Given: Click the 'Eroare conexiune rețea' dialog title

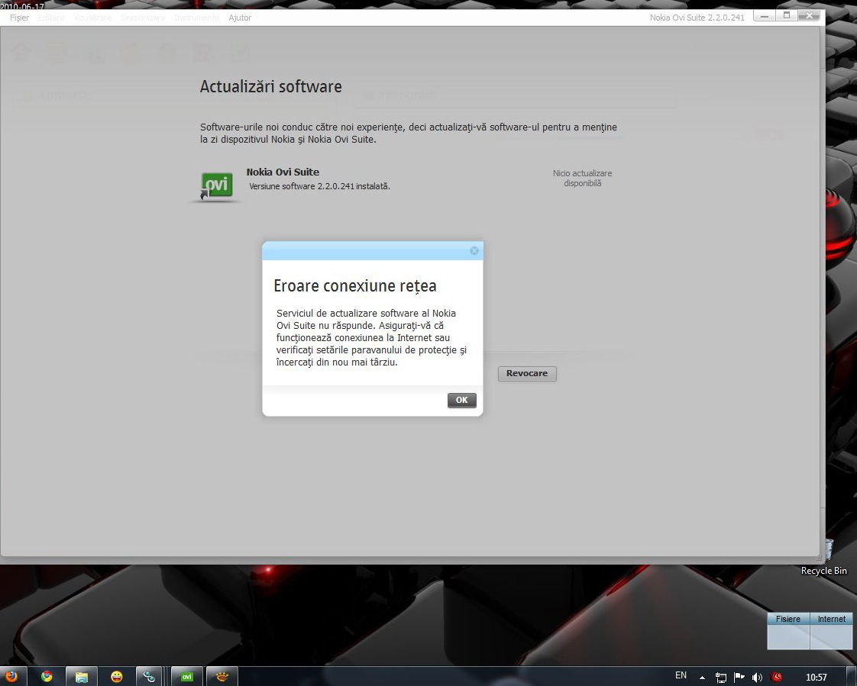Looking at the screenshot, I should 354,285.
